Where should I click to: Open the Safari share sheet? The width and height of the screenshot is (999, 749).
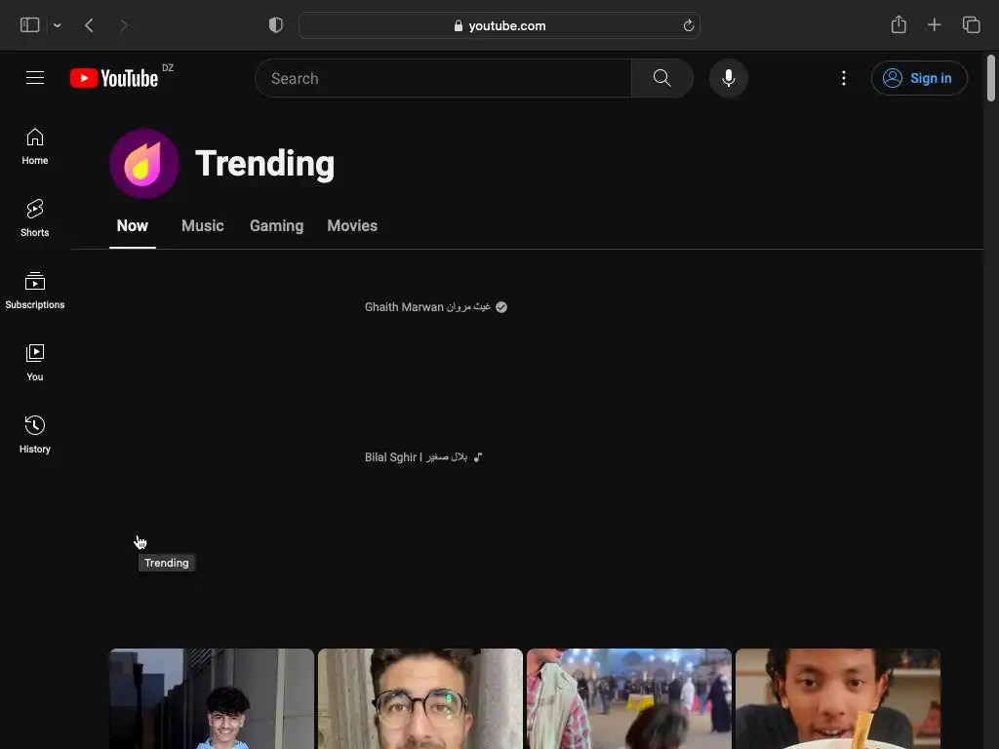point(899,24)
